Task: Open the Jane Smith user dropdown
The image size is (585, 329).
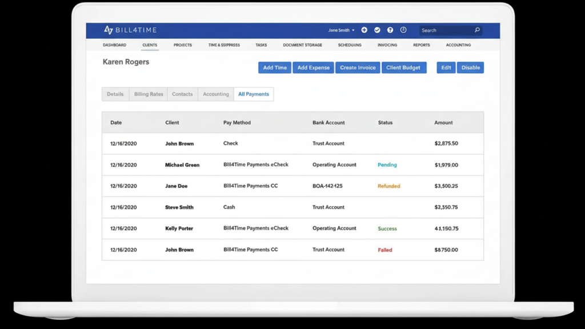Action: tap(341, 30)
